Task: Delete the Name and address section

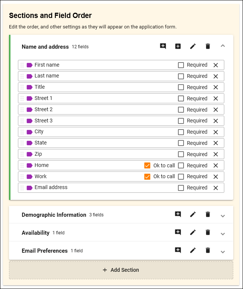Action: 208,46
